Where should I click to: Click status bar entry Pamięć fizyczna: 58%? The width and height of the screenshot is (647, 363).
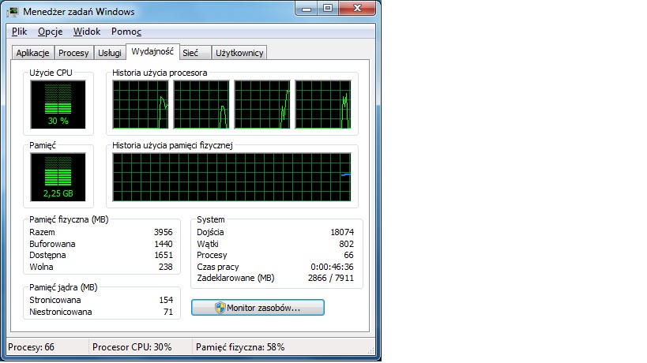pyautogui.click(x=240, y=347)
